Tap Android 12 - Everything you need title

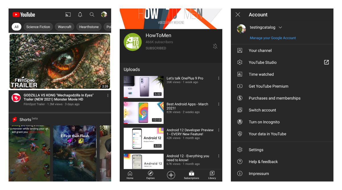(188, 158)
